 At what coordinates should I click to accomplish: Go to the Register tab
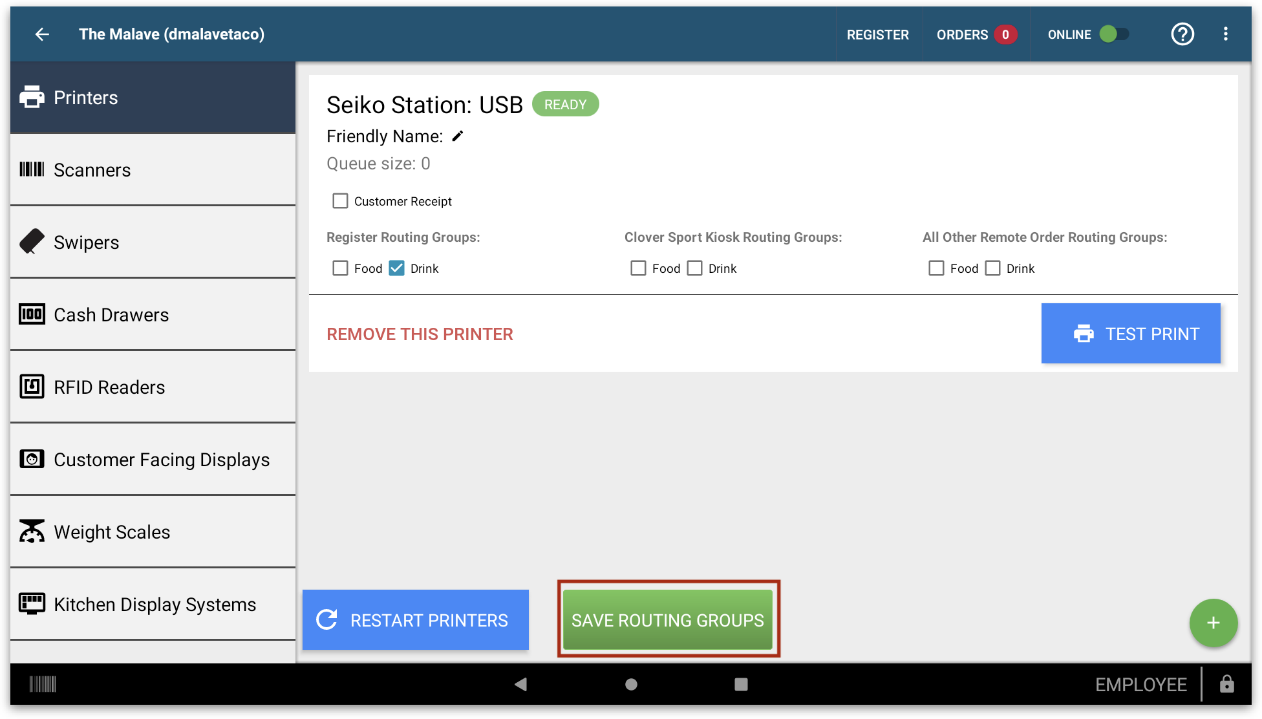coord(879,34)
